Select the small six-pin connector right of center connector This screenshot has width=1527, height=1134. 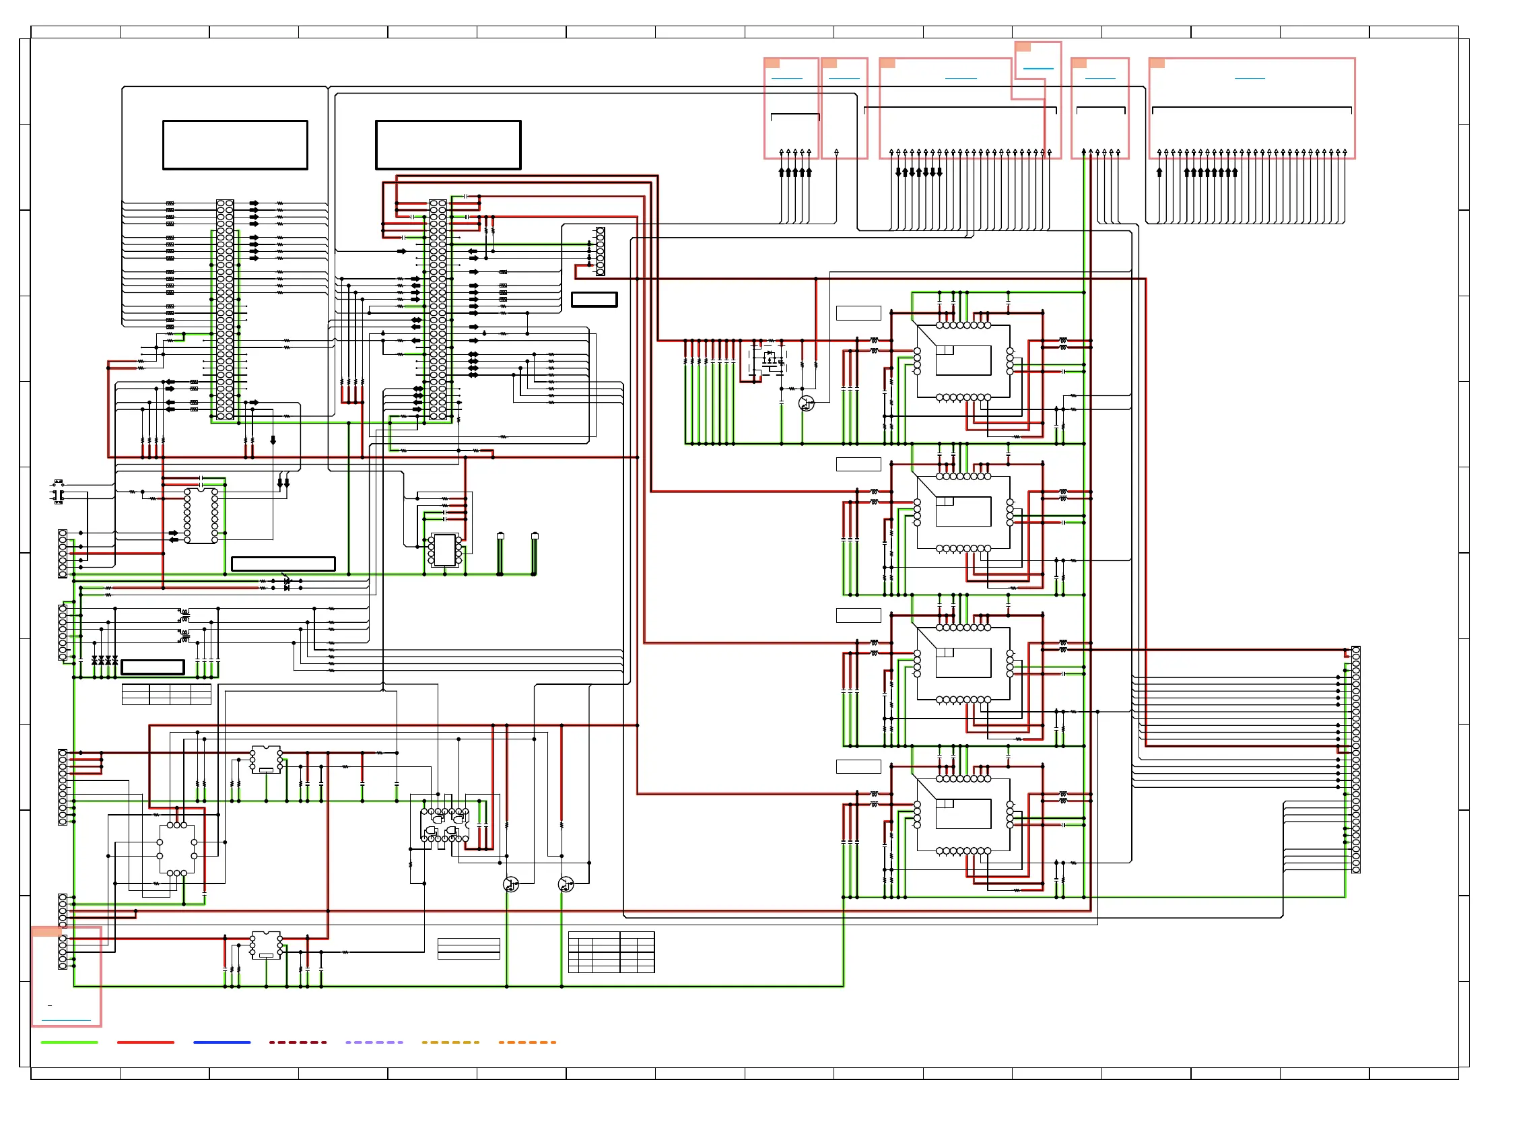click(600, 251)
